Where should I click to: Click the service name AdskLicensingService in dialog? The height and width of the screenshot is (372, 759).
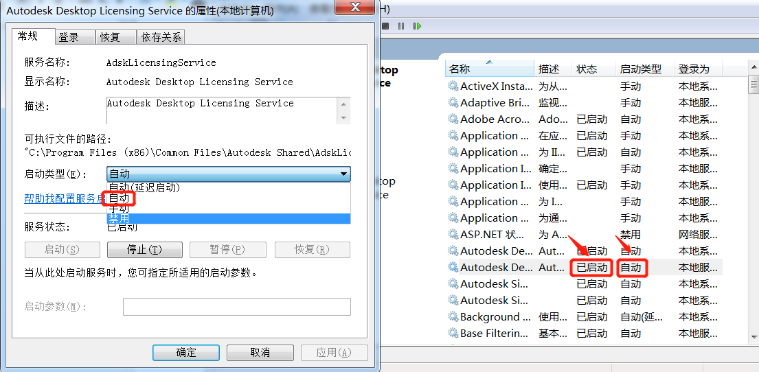coord(161,63)
